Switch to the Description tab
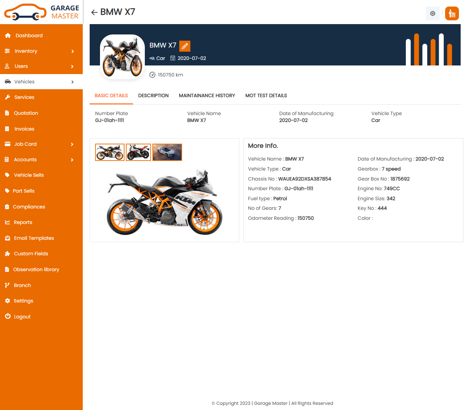 (x=153, y=95)
